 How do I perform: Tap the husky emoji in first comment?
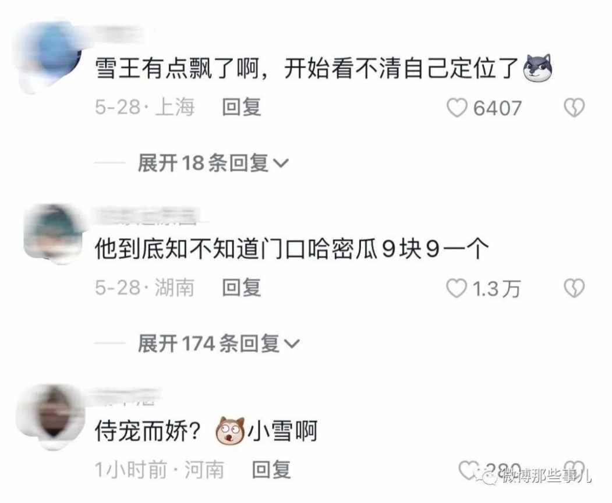click(x=538, y=68)
